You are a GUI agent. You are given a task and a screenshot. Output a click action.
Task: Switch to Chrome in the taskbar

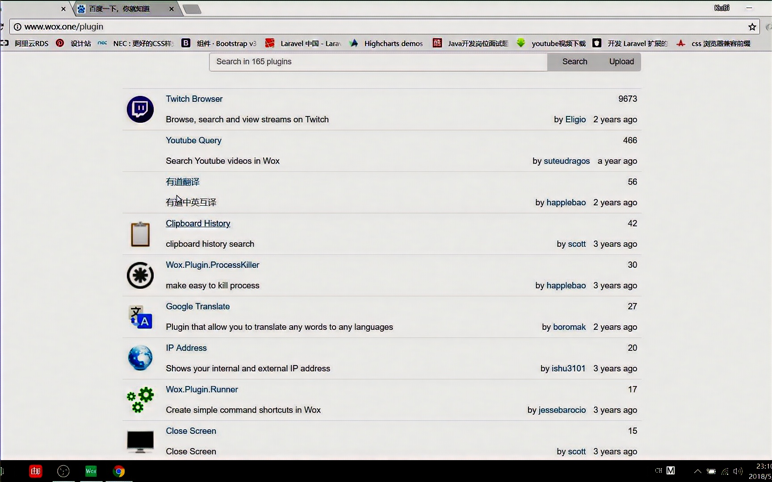[119, 471]
